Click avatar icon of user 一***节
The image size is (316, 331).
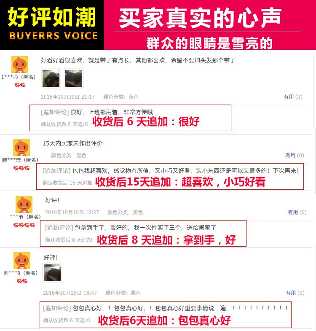point(24,205)
